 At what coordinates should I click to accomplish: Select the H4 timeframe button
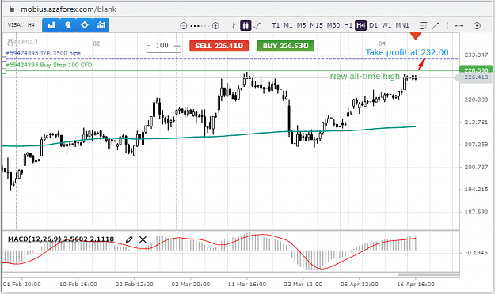(360, 25)
